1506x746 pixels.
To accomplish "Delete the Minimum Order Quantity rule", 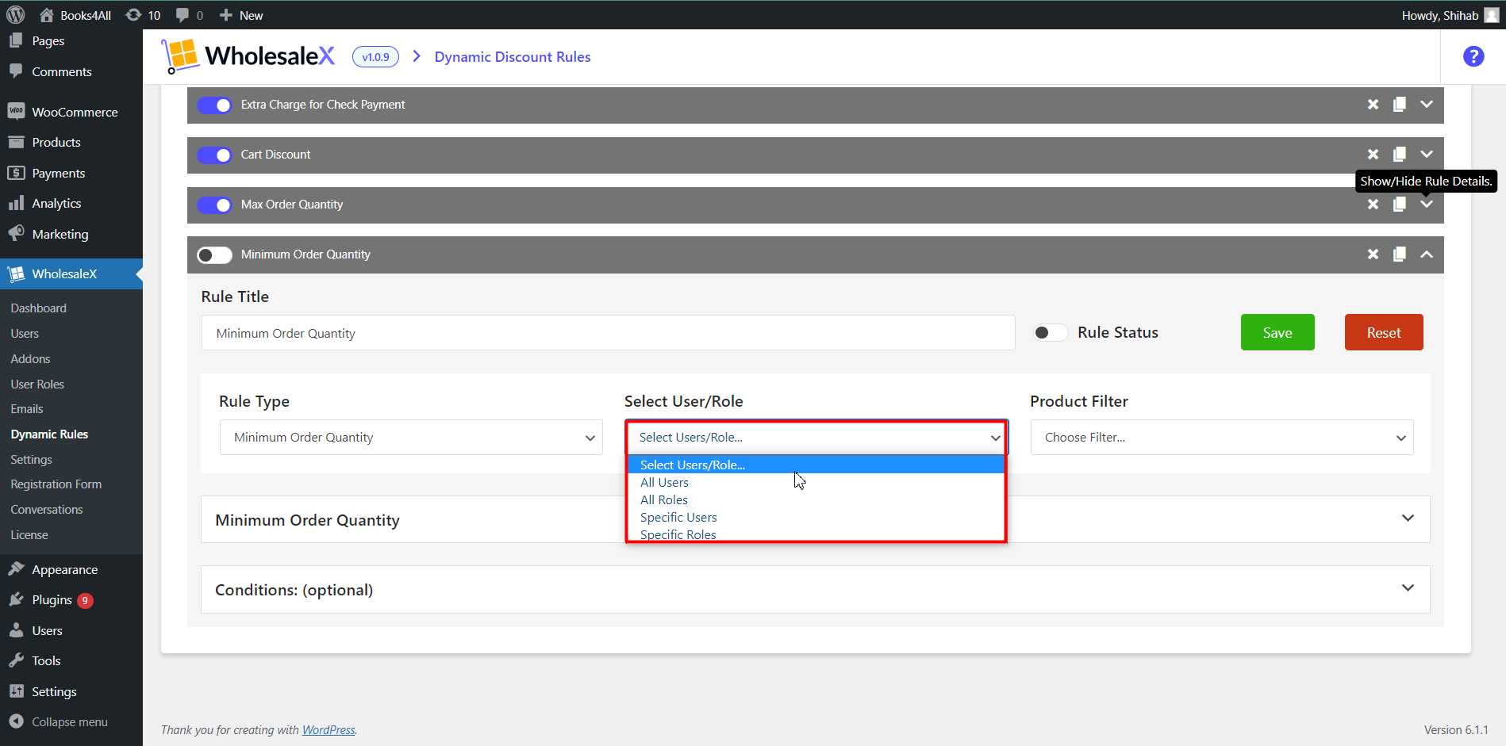I will point(1373,254).
